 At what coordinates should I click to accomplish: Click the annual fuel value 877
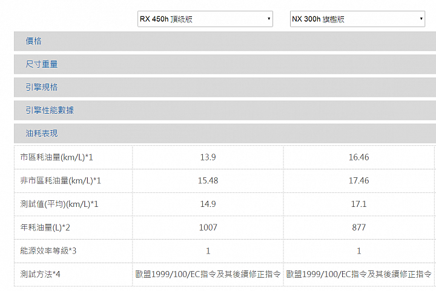[358, 227]
